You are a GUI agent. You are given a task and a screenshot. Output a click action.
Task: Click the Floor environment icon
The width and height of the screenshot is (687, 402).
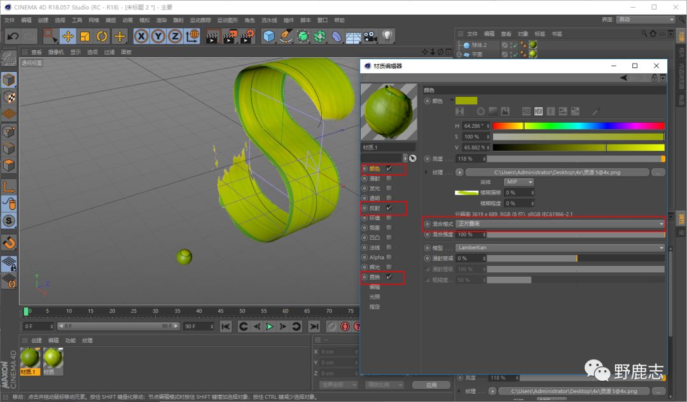[354, 37]
